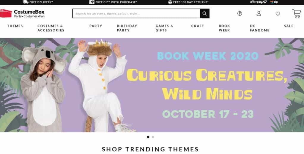The width and height of the screenshot is (304, 154).
Task: Open the help question mark icon
Action: 240,14
